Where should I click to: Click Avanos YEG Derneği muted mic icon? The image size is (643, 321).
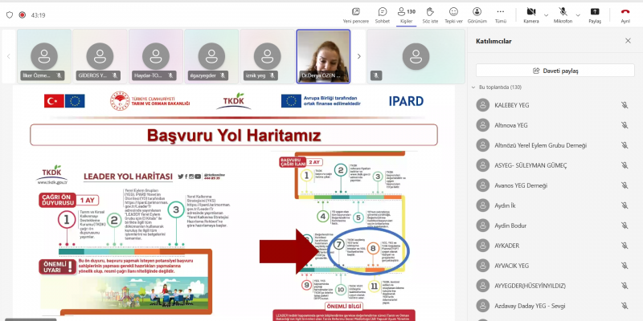pos(625,185)
